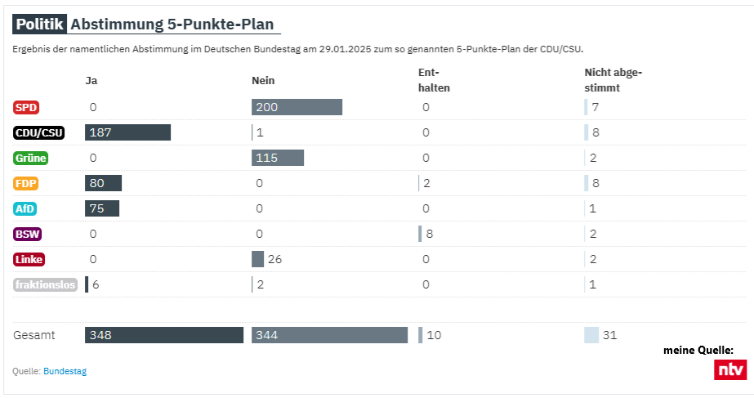Select the Nein column header
This screenshot has height=398, width=754.
point(263,80)
